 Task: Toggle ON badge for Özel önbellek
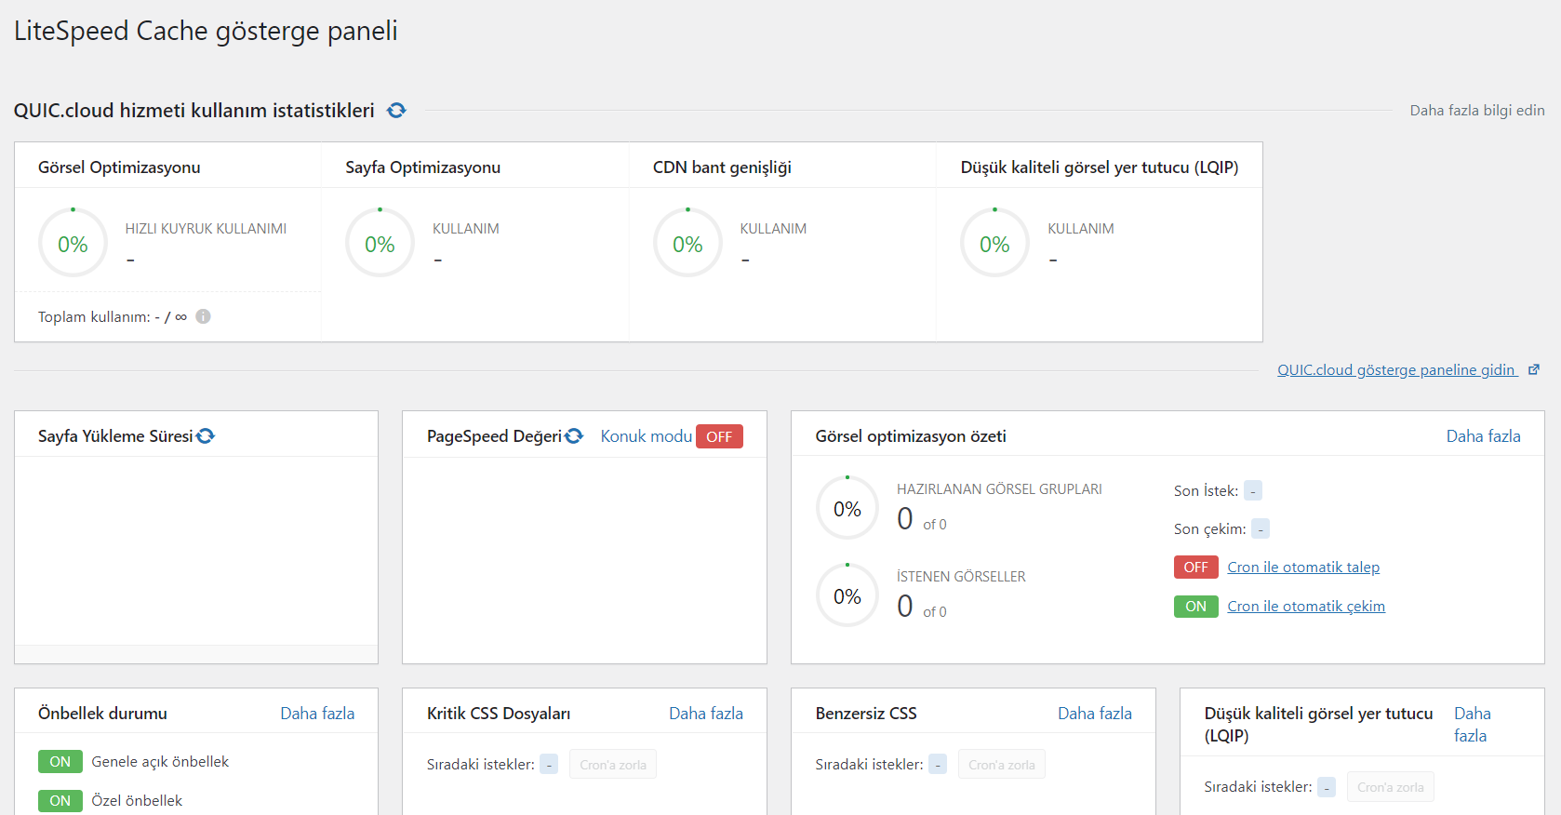pos(60,800)
